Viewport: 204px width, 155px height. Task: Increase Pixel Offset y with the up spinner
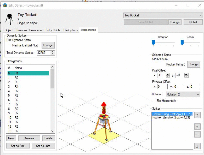[186, 74]
